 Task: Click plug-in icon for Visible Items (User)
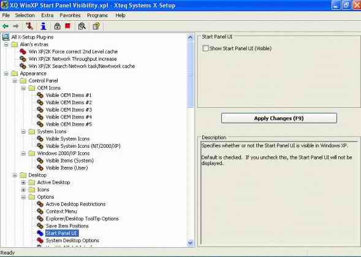40,167
